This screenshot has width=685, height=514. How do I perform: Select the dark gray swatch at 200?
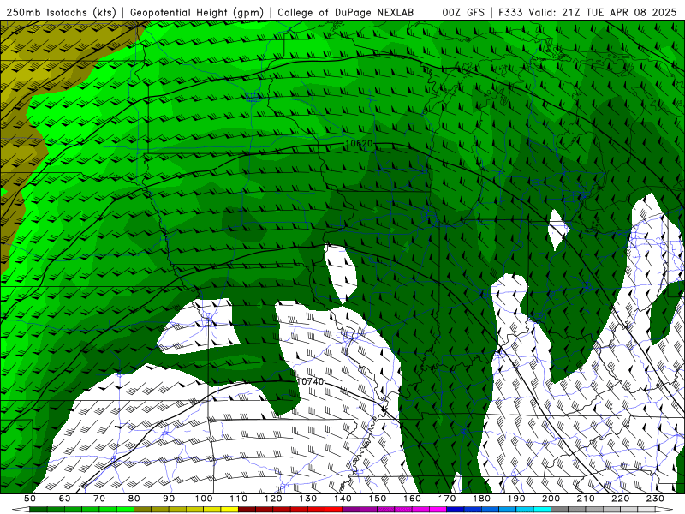click(560, 510)
